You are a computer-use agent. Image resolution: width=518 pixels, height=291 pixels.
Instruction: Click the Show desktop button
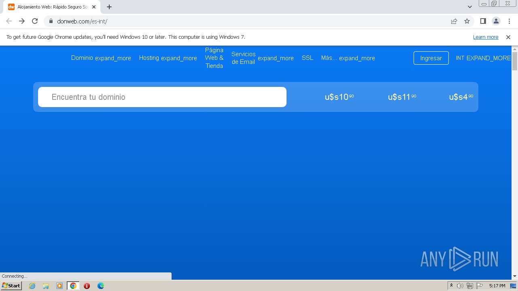pyautogui.click(x=513, y=286)
